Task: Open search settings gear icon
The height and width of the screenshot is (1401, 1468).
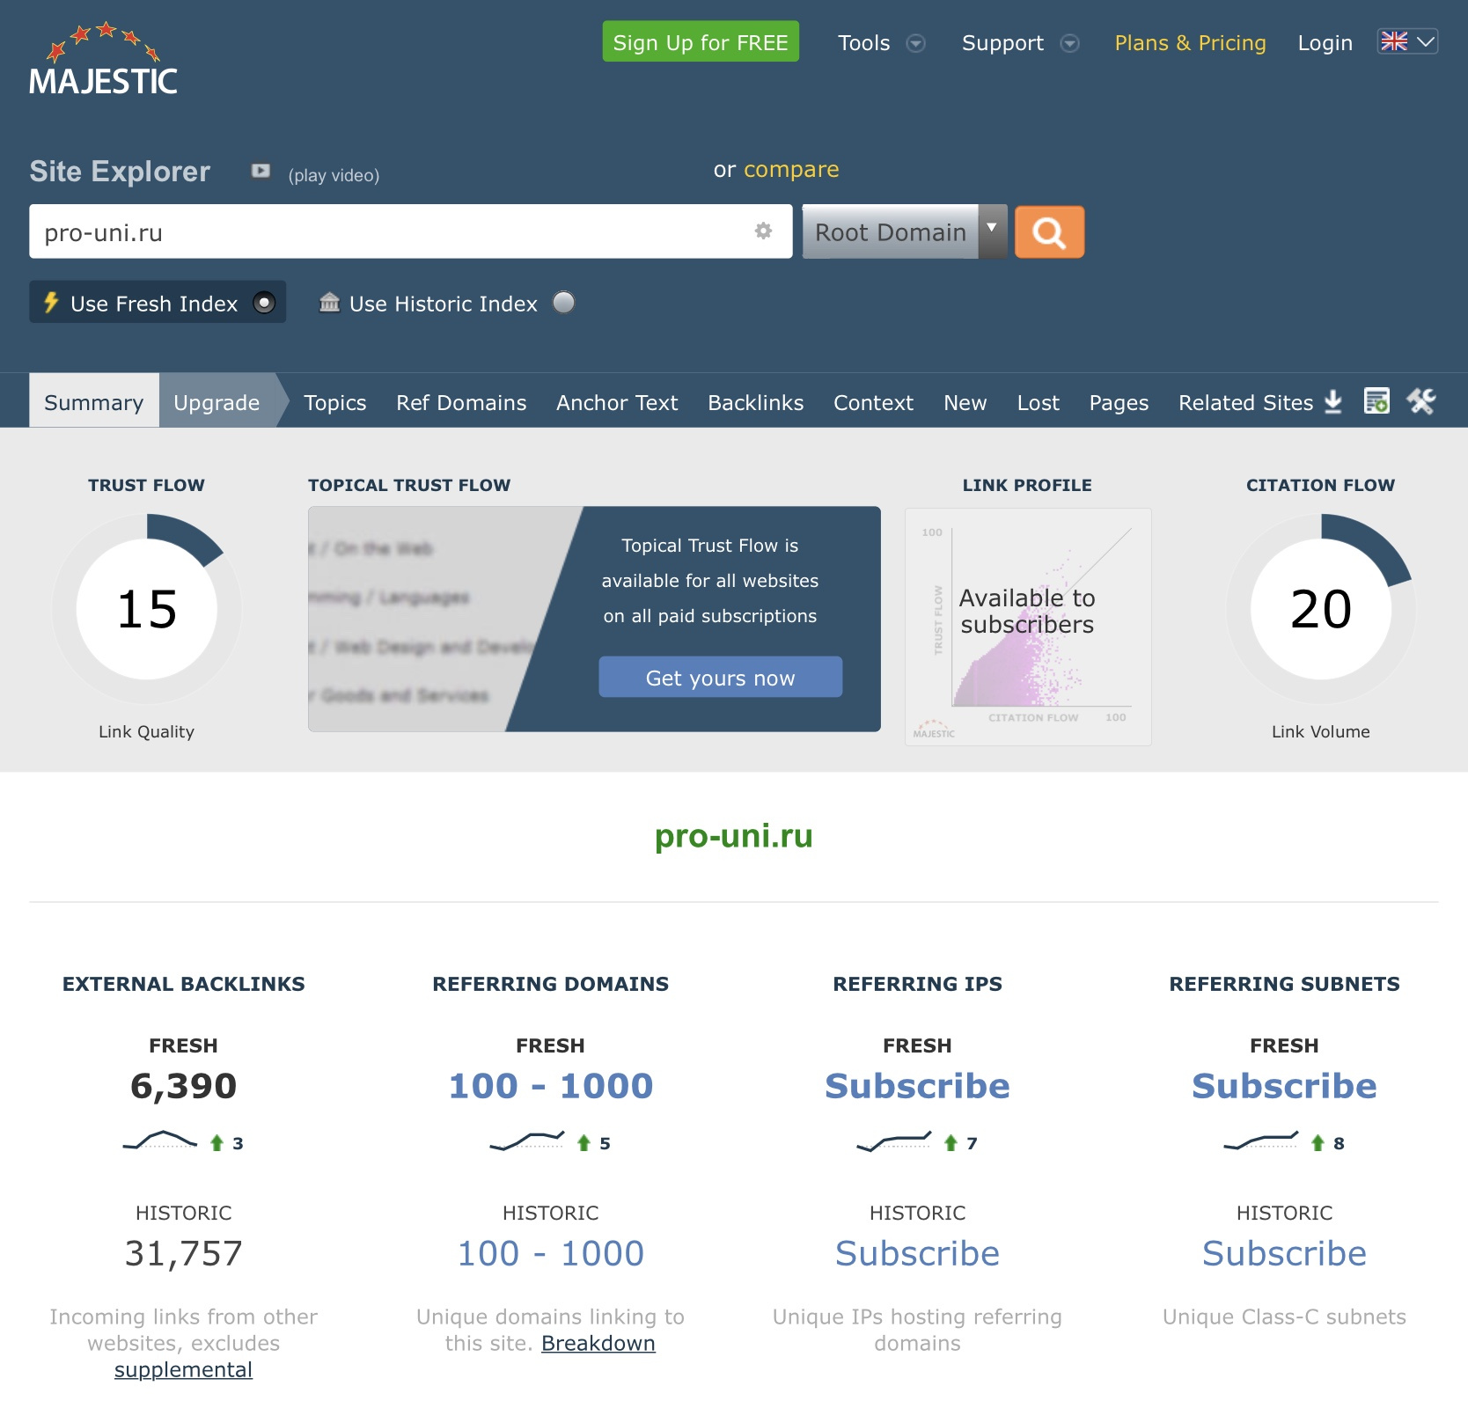Action: 763,231
